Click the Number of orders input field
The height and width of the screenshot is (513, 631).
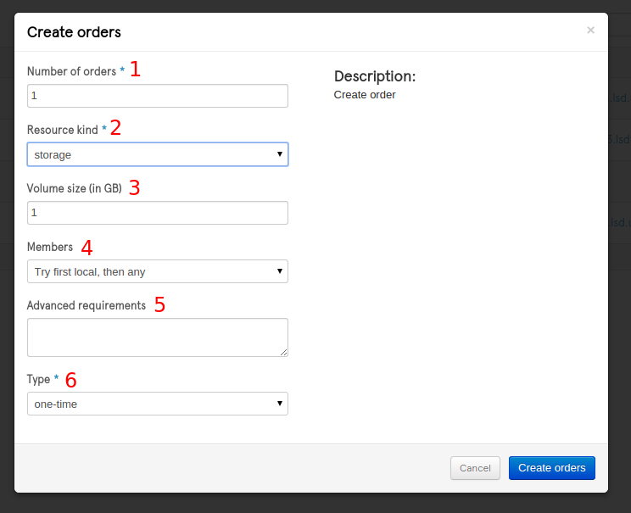click(158, 96)
